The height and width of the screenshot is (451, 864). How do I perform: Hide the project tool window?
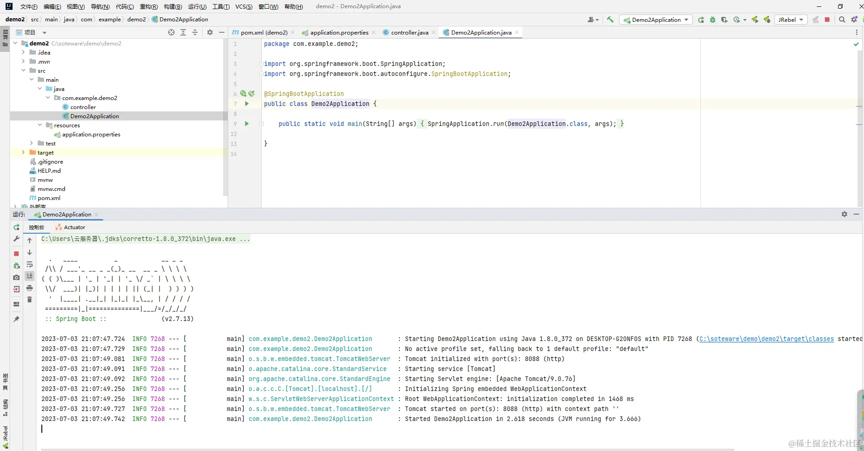pos(222,32)
